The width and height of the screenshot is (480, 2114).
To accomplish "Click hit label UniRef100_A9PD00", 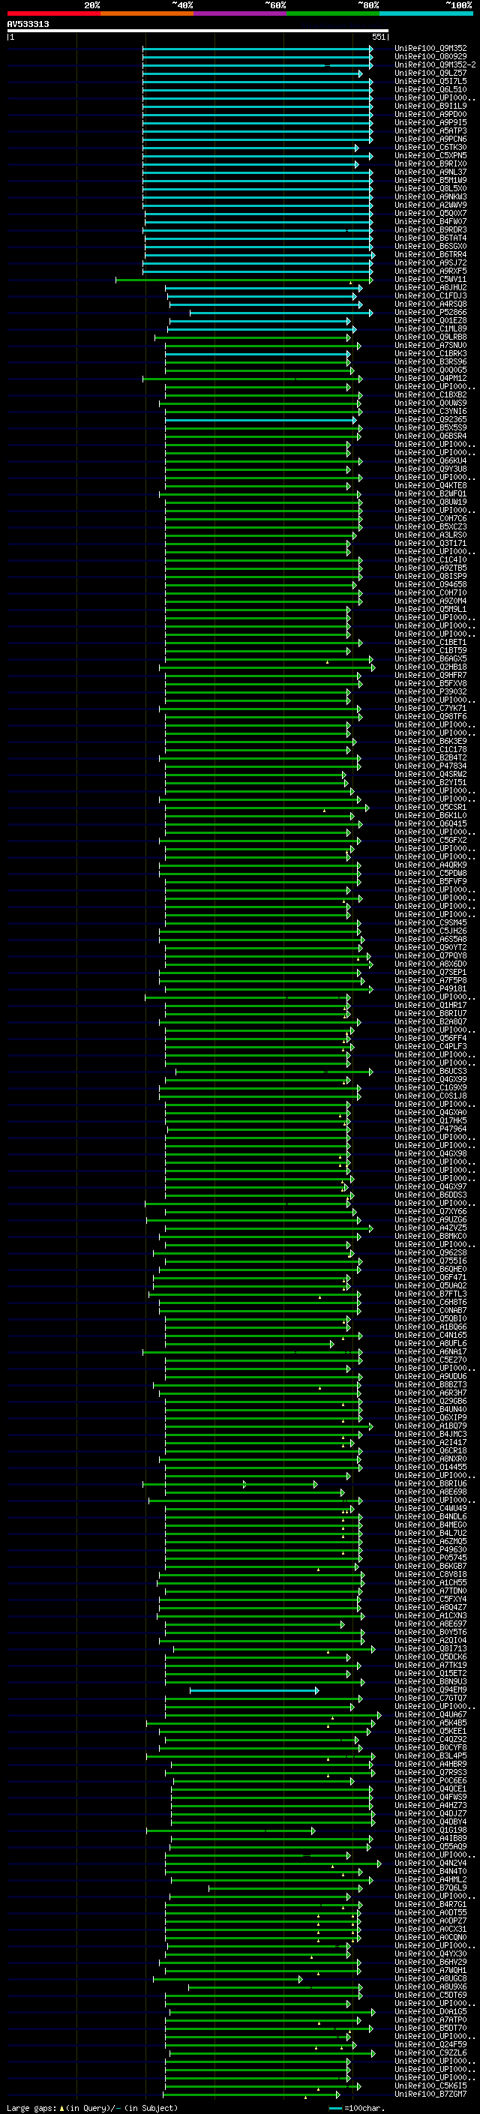I will (x=430, y=114).
